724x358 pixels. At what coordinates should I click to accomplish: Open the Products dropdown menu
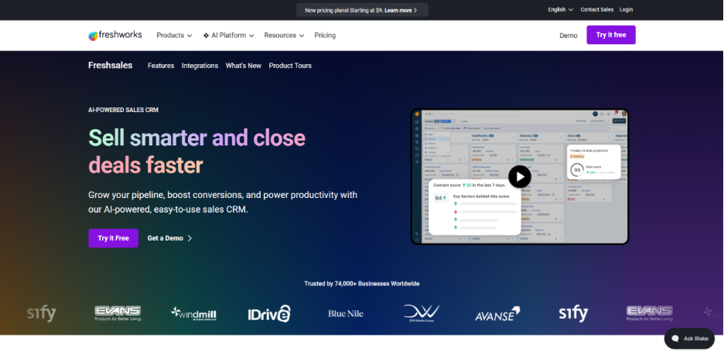(174, 36)
